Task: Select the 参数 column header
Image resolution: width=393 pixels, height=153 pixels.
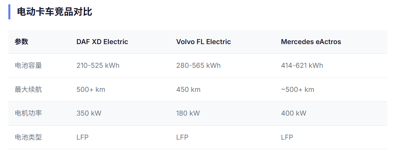Action: 21,42
